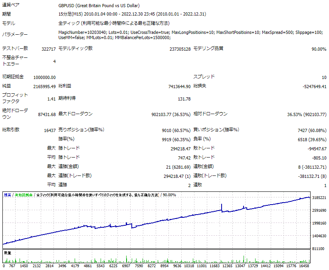This screenshot has height=270, width=329.
Task: Click the spread value 10
Action: click(324, 77)
